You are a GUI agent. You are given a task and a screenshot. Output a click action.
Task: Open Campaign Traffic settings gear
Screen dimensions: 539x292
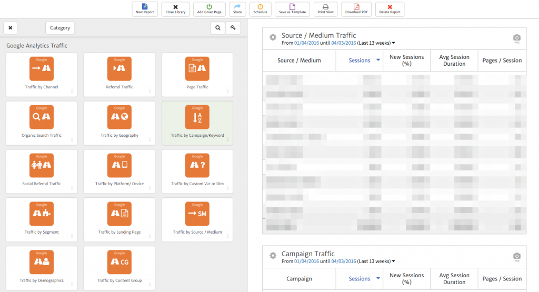[273, 256]
